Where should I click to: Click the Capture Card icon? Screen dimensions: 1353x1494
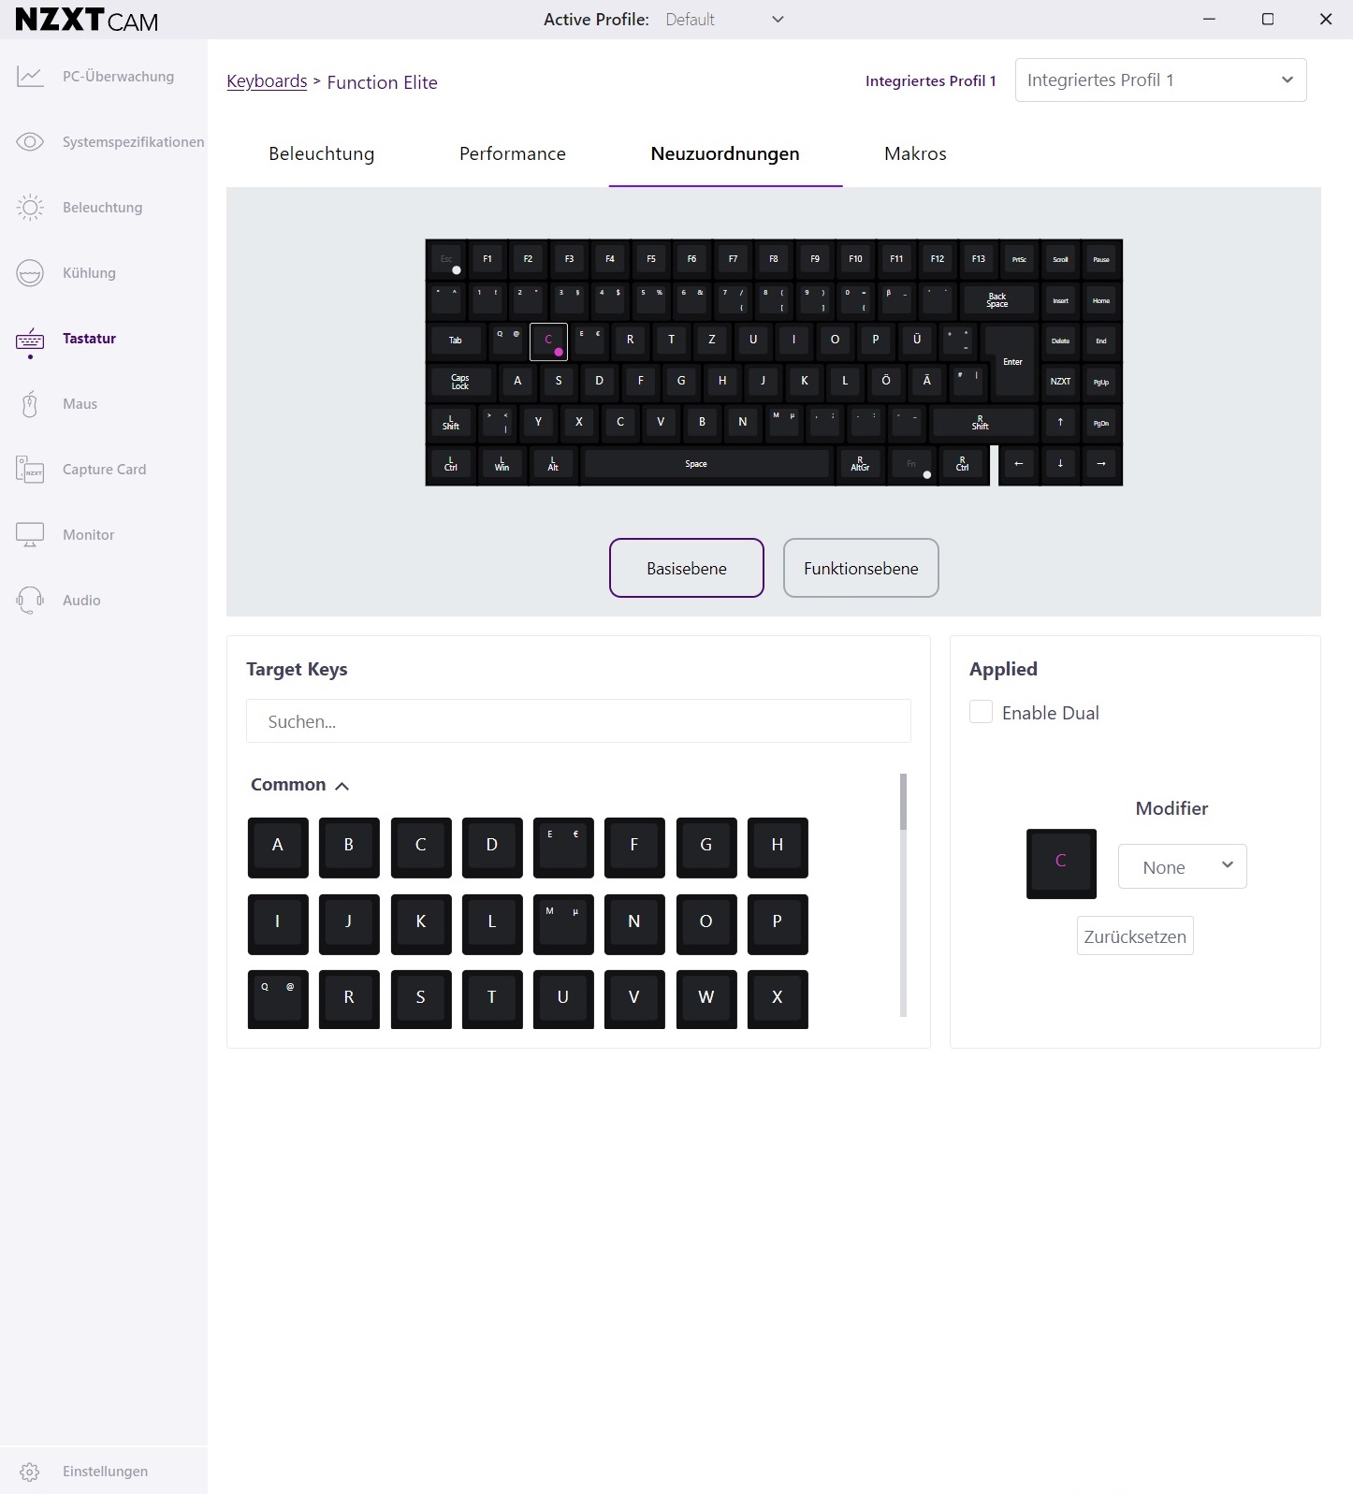[x=30, y=470]
